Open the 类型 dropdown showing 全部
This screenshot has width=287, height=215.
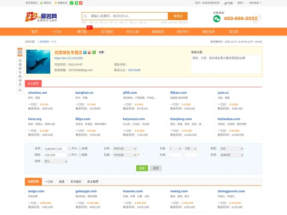coord(232,149)
